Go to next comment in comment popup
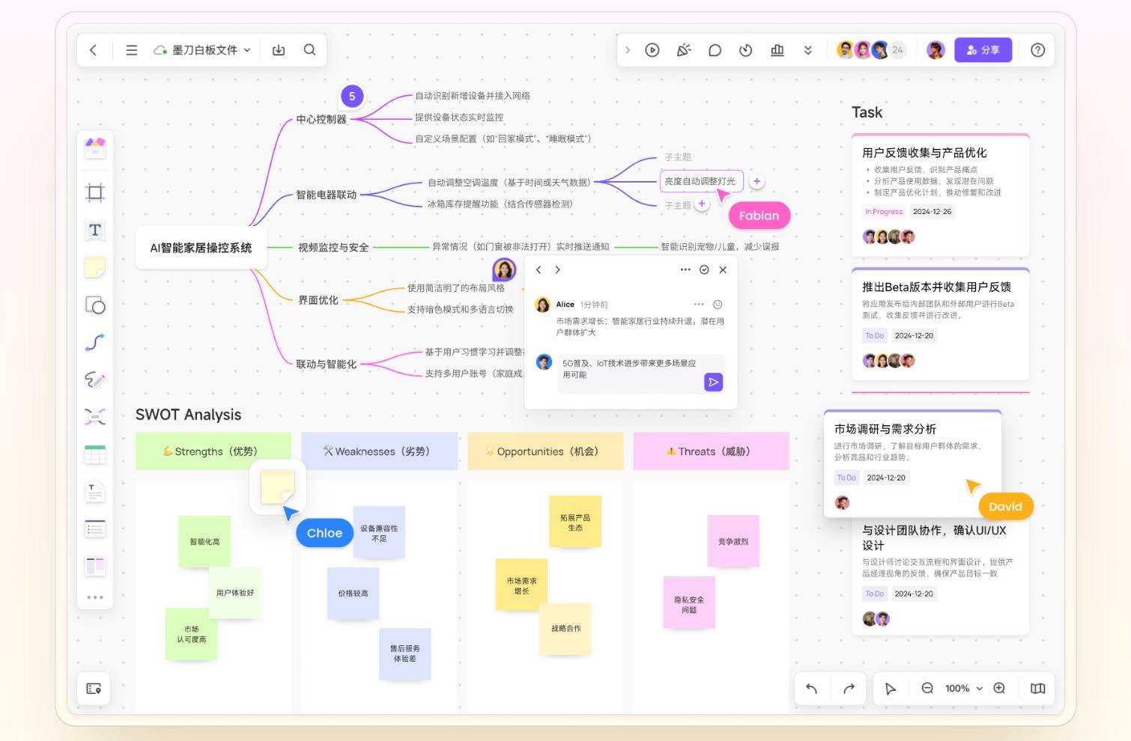 pyautogui.click(x=557, y=270)
